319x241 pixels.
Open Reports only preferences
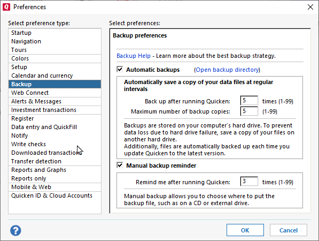pyautogui.click(x=55, y=178)
